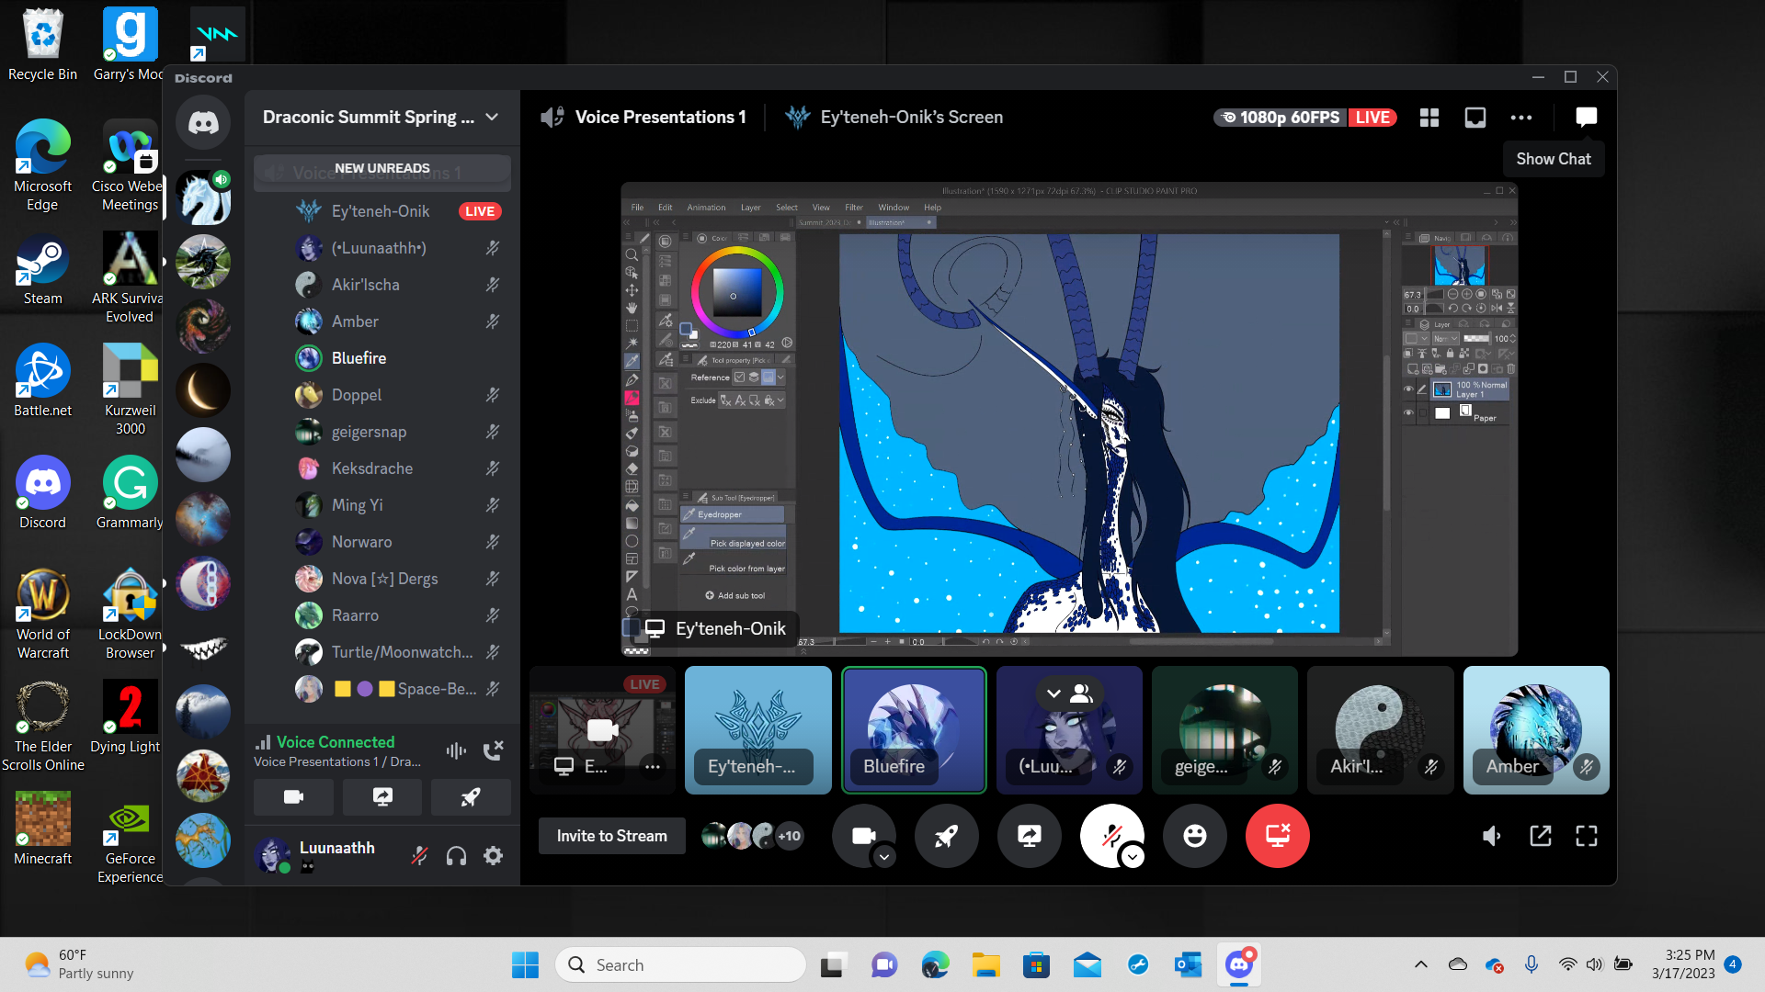Open the inbox icon in header
Viewport: 1765px width, 992px height.
coord(1475,118)
